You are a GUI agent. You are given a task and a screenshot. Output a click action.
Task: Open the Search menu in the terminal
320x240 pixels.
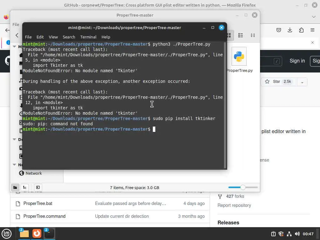pos(69,37)
